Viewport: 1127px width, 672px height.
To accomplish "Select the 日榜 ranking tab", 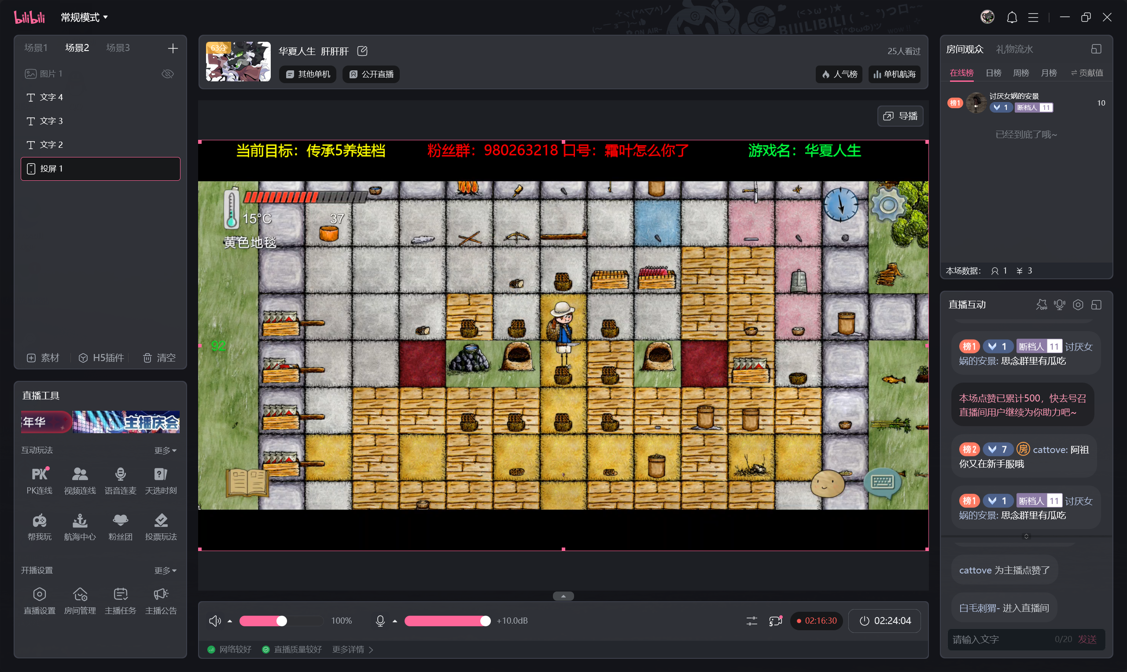I will tap(993, 73).
